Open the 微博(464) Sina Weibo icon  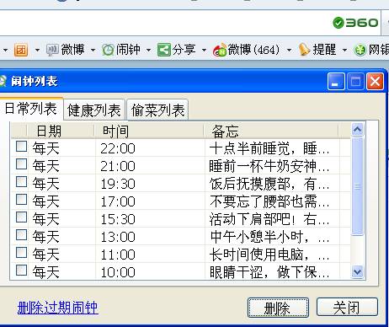click(220, 50)
